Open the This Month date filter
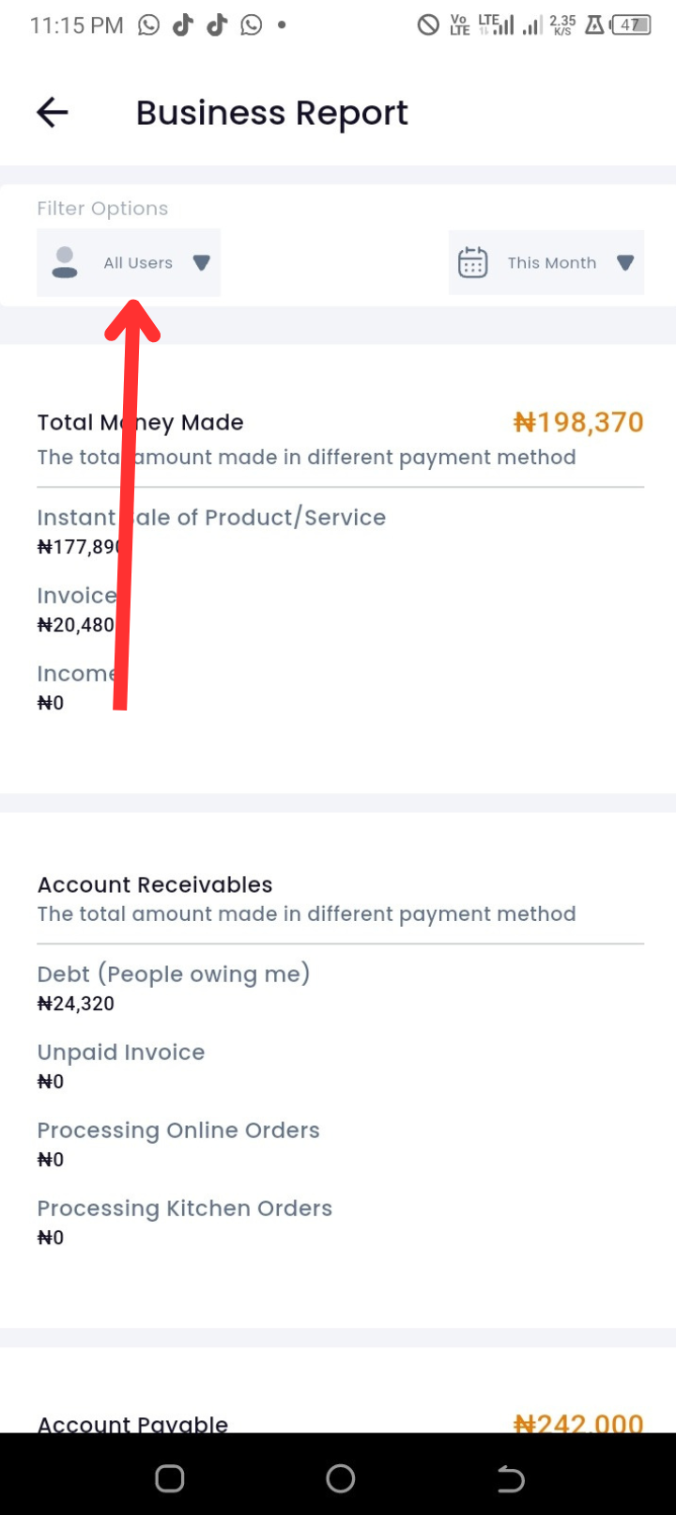The height and width of the screenshot is (1515, 676). (546, 262)
